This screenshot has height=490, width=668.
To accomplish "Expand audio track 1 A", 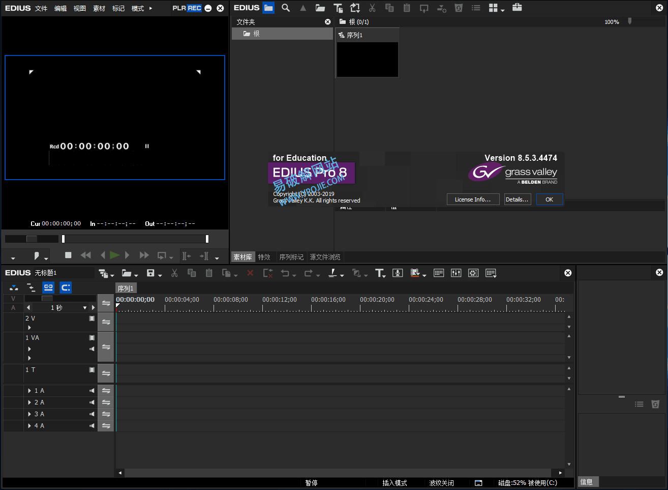I will pyautogui.click(x=29, y=391).
